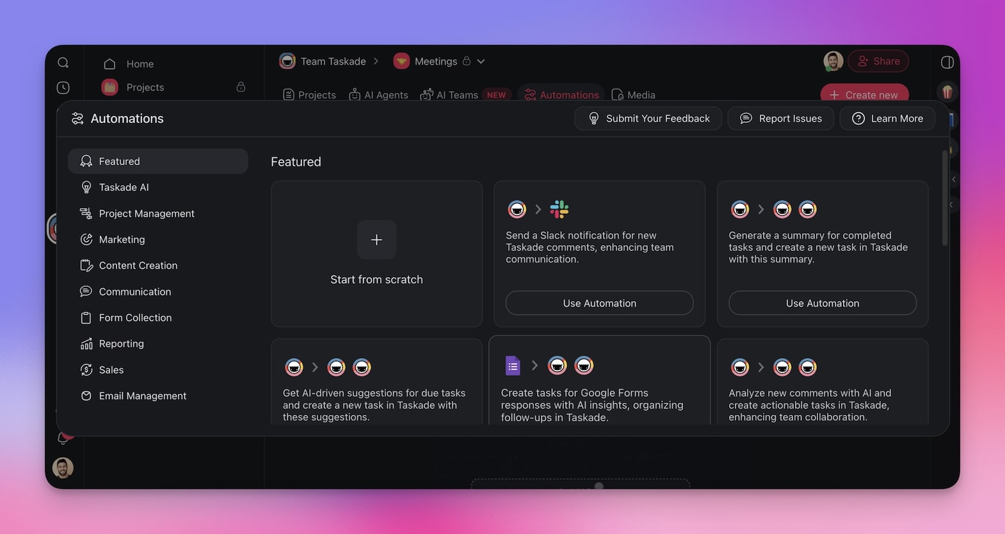Click the user profile avatar near Share
Screen dimensions: 1005x534
pos(833,61)
